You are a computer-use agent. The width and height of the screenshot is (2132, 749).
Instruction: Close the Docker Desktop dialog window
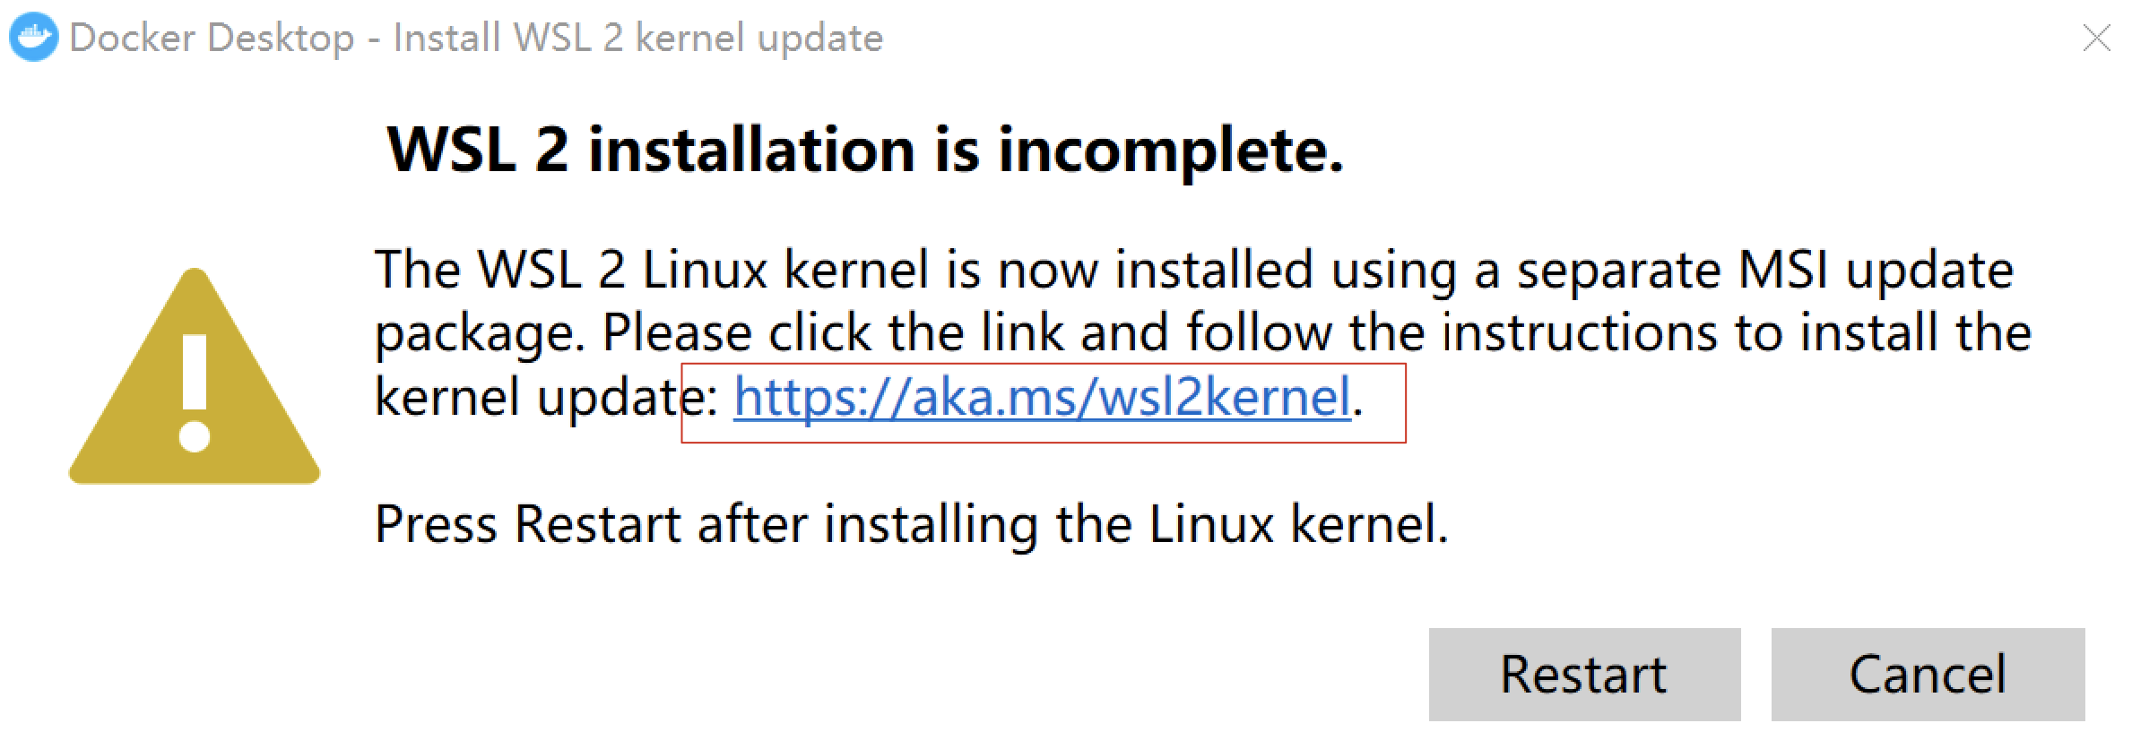(x=2096, y=39)
